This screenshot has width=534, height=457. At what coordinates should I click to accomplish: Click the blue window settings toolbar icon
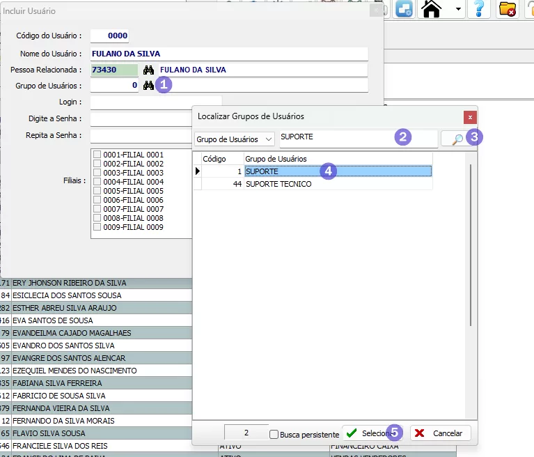coord(405,9)
